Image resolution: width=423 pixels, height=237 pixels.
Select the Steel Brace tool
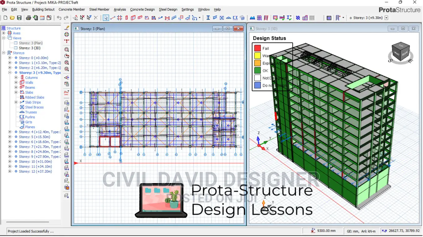222,18
